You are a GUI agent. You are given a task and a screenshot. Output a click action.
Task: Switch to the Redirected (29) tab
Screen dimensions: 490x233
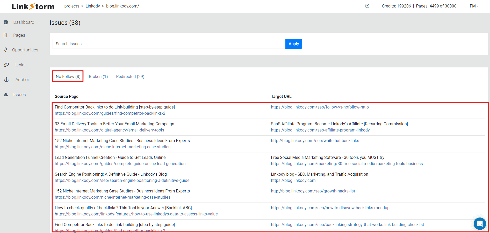[x=130, y=76]
